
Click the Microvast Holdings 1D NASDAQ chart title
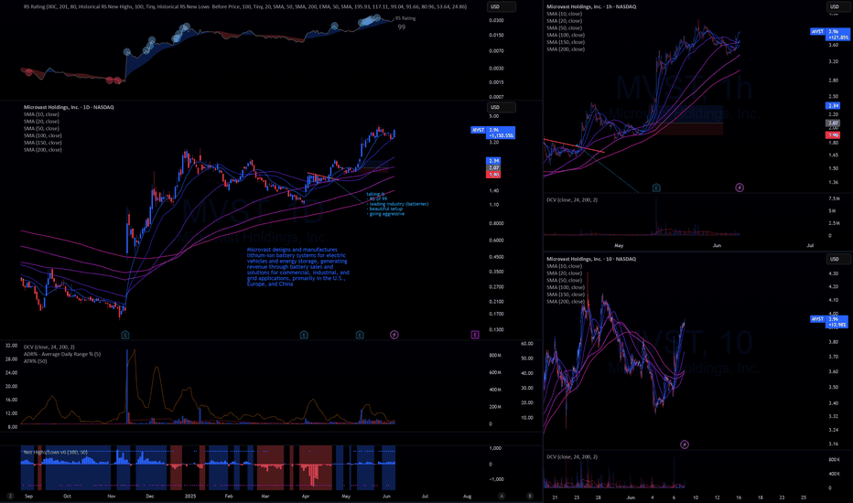(69, 107)
